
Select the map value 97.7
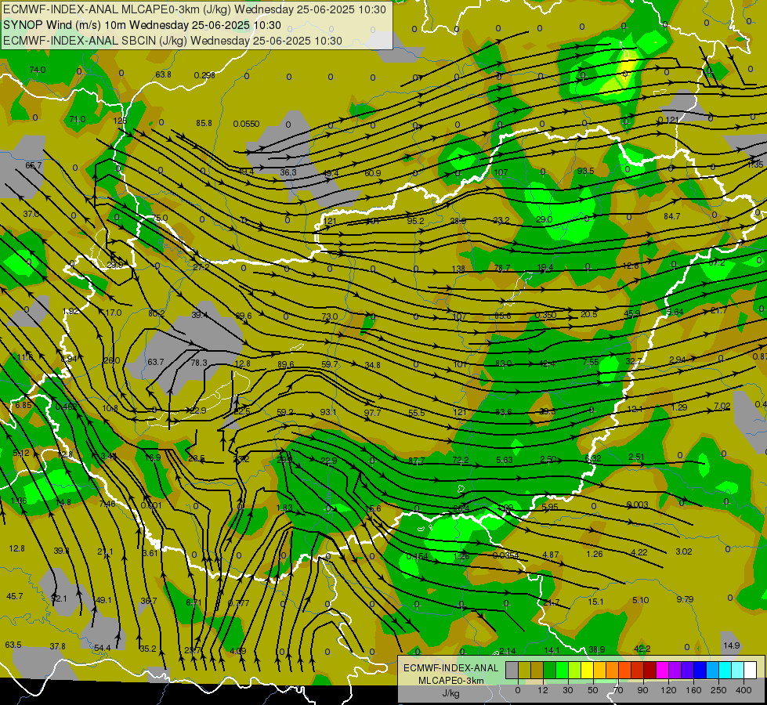coord(372,413)
